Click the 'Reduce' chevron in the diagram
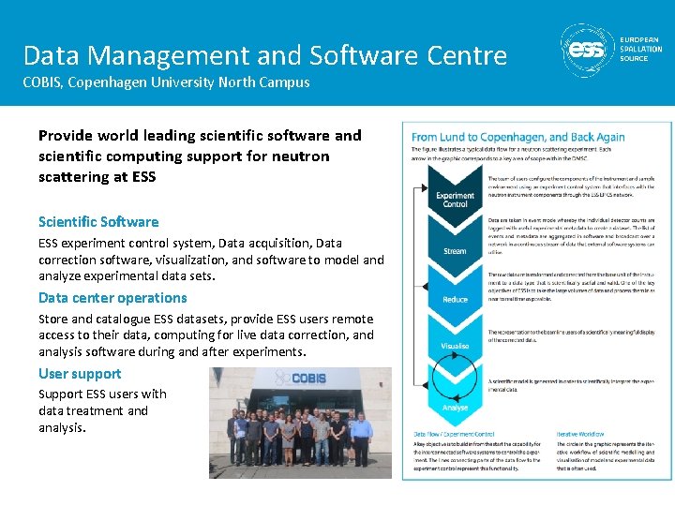675x506 pixels. (x=455, y=295)
